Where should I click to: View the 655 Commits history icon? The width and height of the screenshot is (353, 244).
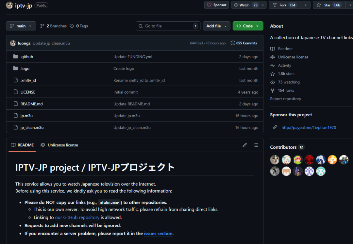(233, 43)
